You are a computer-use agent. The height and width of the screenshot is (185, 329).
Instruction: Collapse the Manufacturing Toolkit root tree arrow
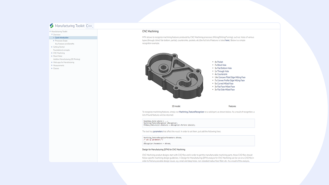click(x=50, y=31)
